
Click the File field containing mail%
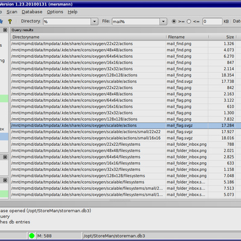136,22
